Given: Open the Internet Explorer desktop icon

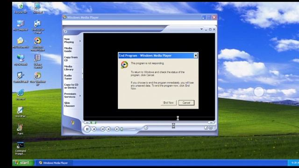Looking at the screenshot, I should [21, 95].
